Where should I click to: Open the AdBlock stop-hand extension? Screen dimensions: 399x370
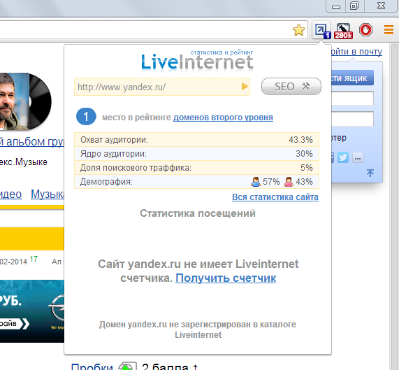[x=365, y=30]
